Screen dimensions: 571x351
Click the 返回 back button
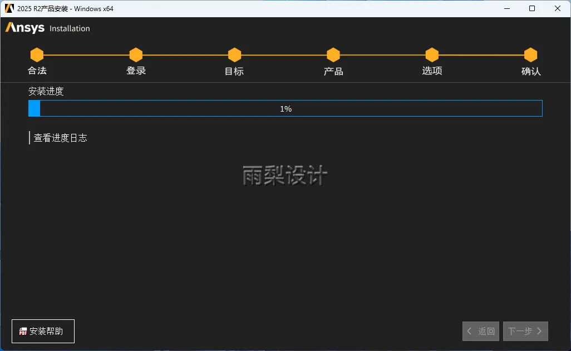481,331
